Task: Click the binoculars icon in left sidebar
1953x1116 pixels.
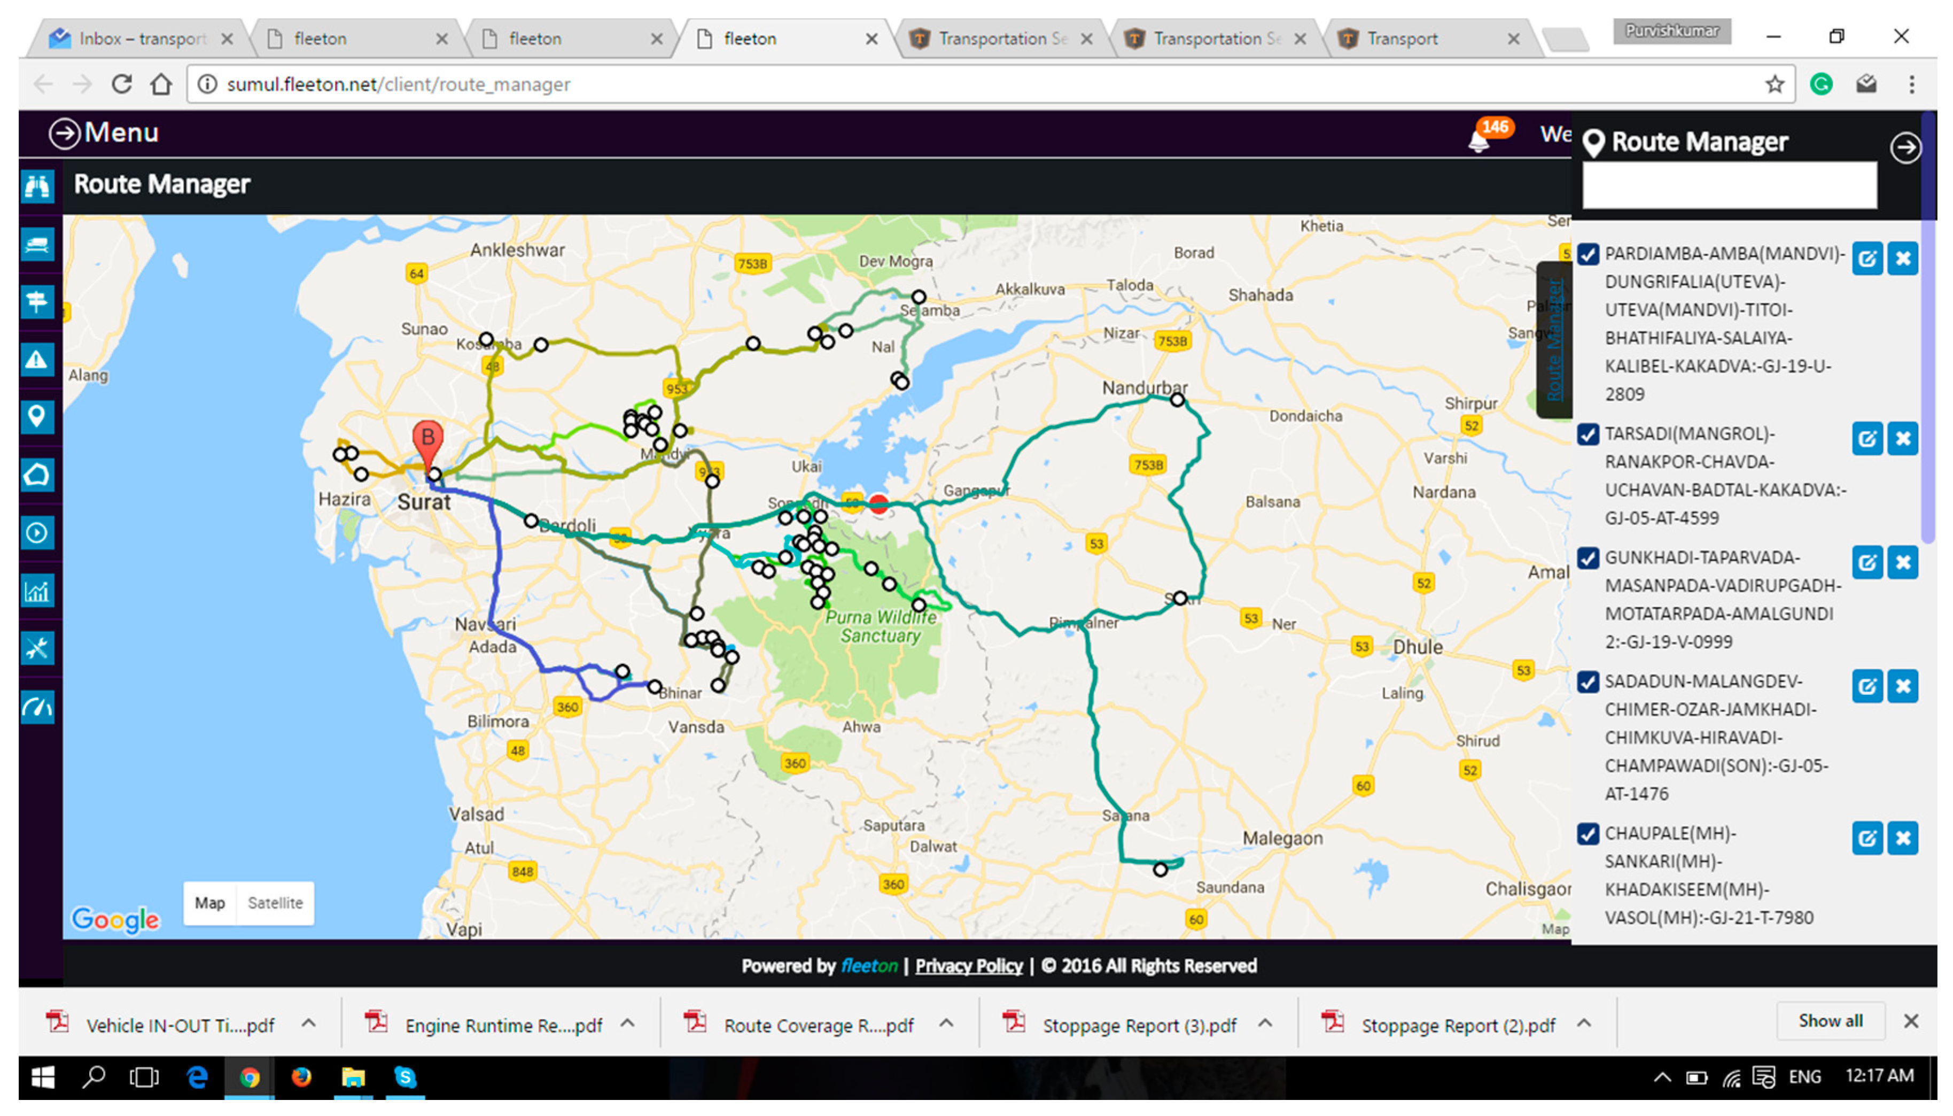Action: pos(37,186)
